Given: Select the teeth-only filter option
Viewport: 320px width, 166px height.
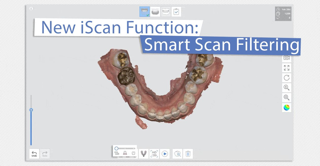Looking at the screenshot, I should click(x=133, y=153).
